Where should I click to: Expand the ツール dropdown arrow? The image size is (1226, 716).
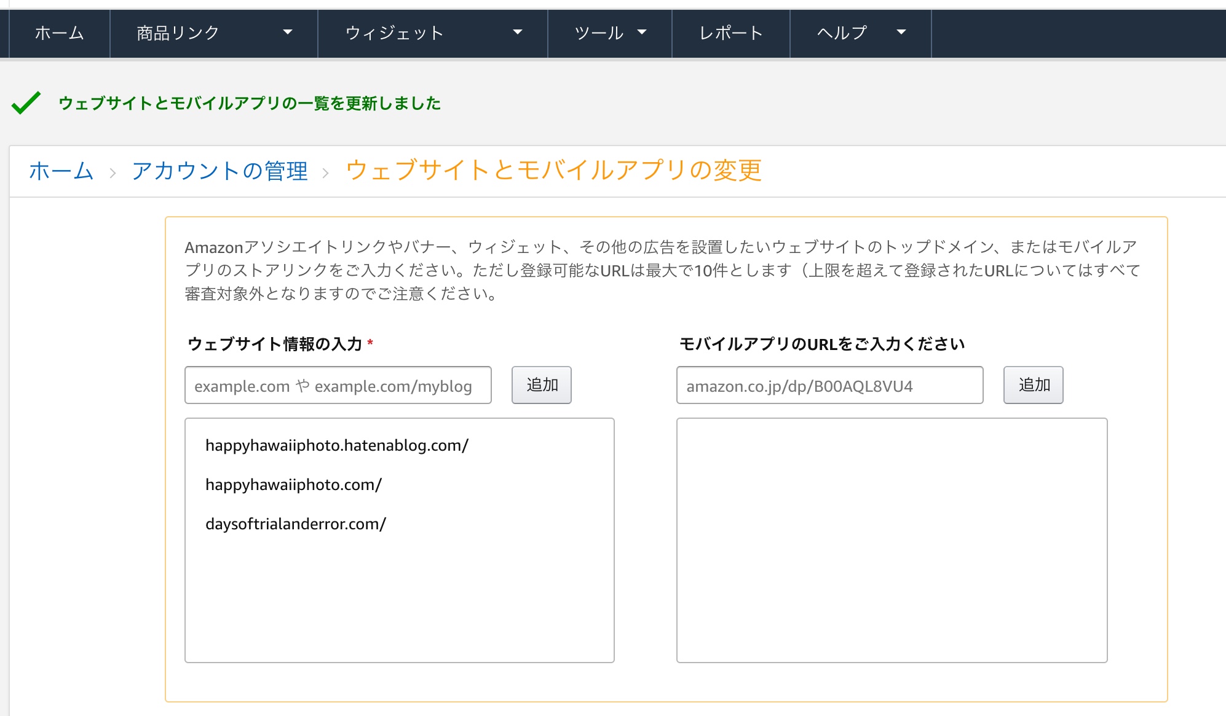[x=642, y=33]
